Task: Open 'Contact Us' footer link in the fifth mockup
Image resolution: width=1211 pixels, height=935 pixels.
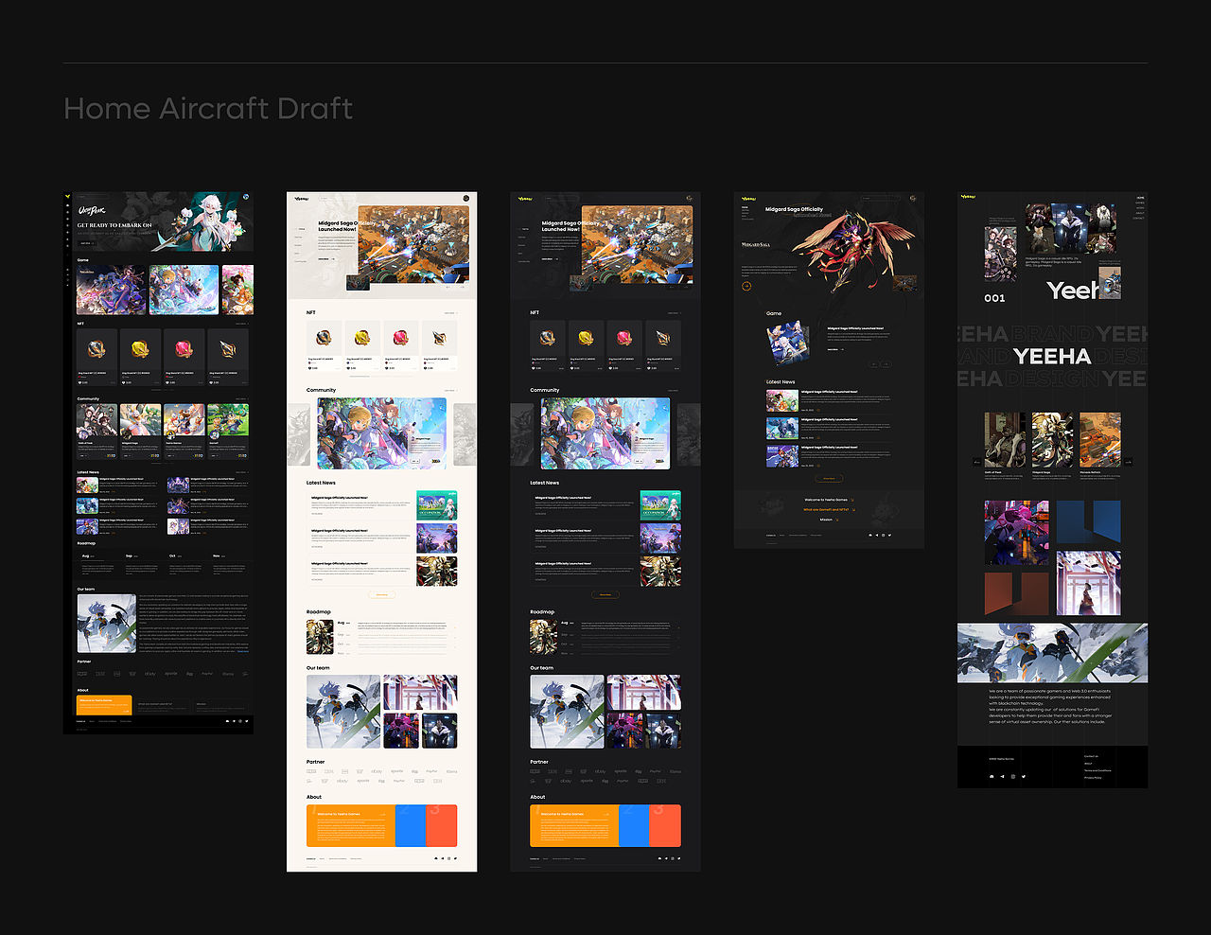Action: 1091,756
